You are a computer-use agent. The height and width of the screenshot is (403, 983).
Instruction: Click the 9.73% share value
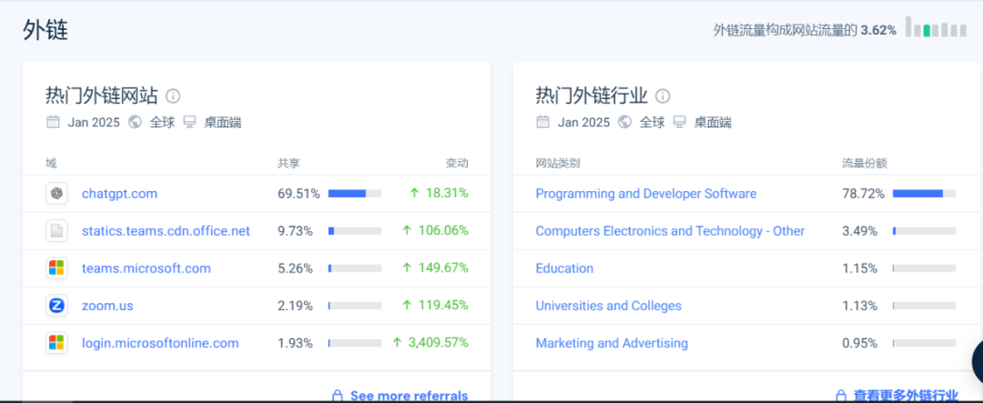(295, 231)
